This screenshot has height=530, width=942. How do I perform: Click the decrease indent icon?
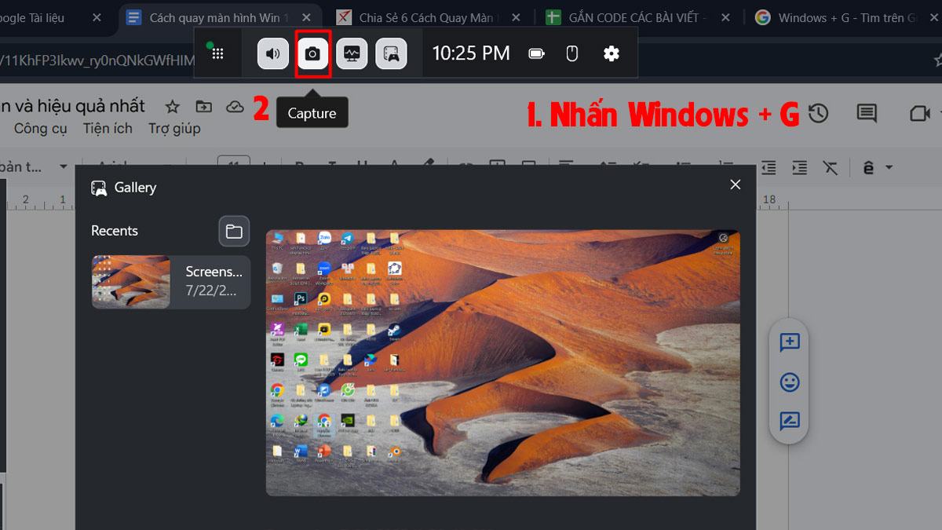769,167
